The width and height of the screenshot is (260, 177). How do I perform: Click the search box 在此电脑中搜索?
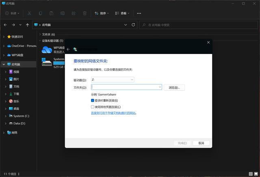(x=198, y=25)
